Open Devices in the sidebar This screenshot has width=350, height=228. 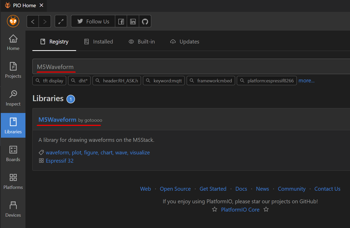point(13,209)
